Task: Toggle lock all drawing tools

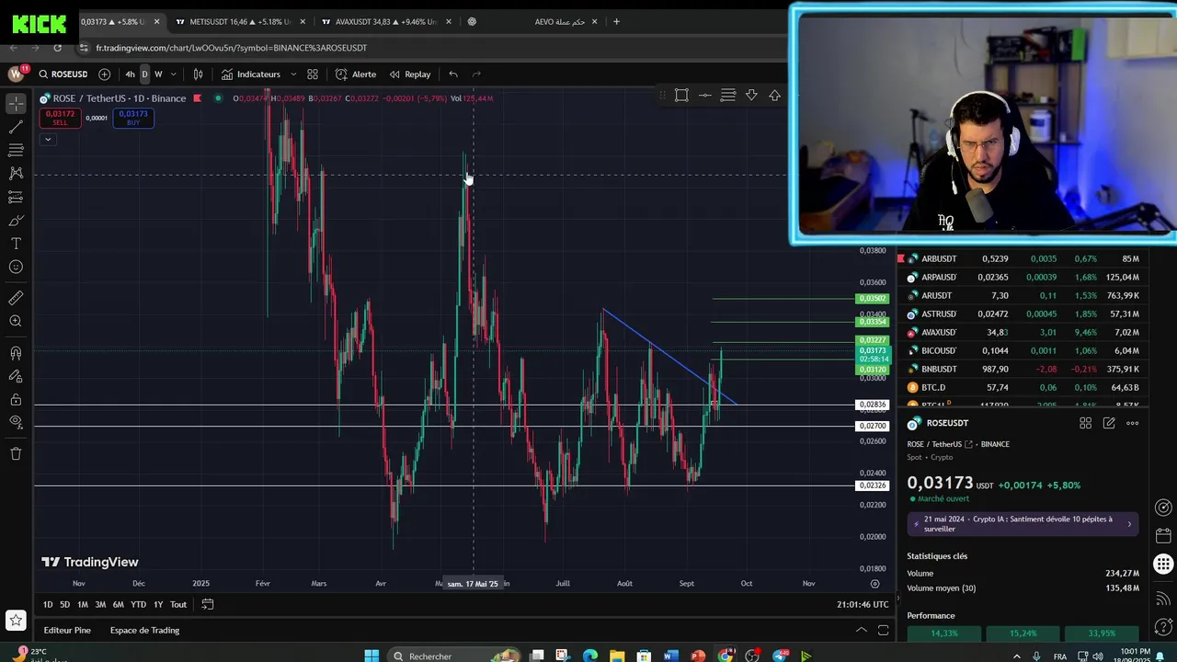Action: click(x=16, y=399)
